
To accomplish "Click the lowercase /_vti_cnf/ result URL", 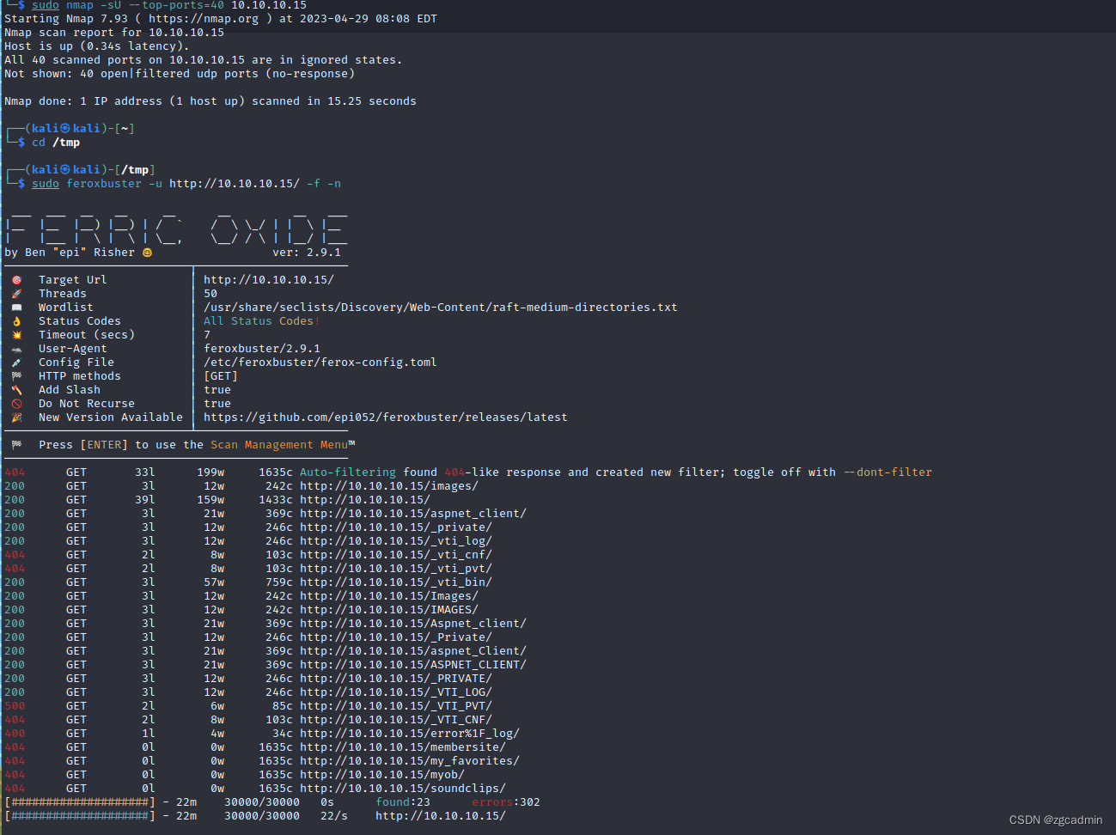I will [x=396, y=555].
